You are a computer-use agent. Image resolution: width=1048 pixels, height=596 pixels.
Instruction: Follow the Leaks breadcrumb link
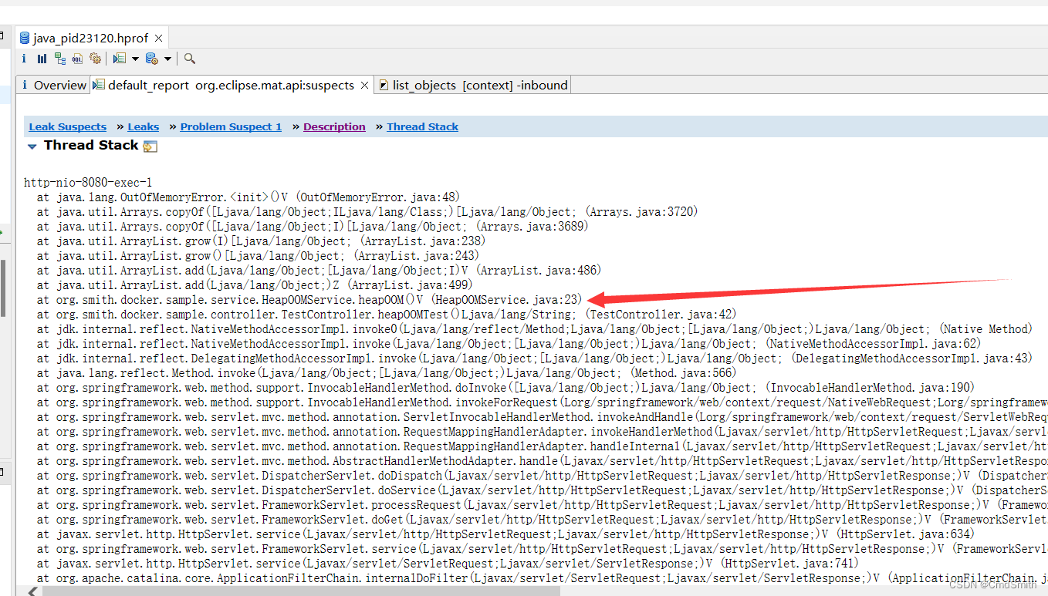point(144,126)
